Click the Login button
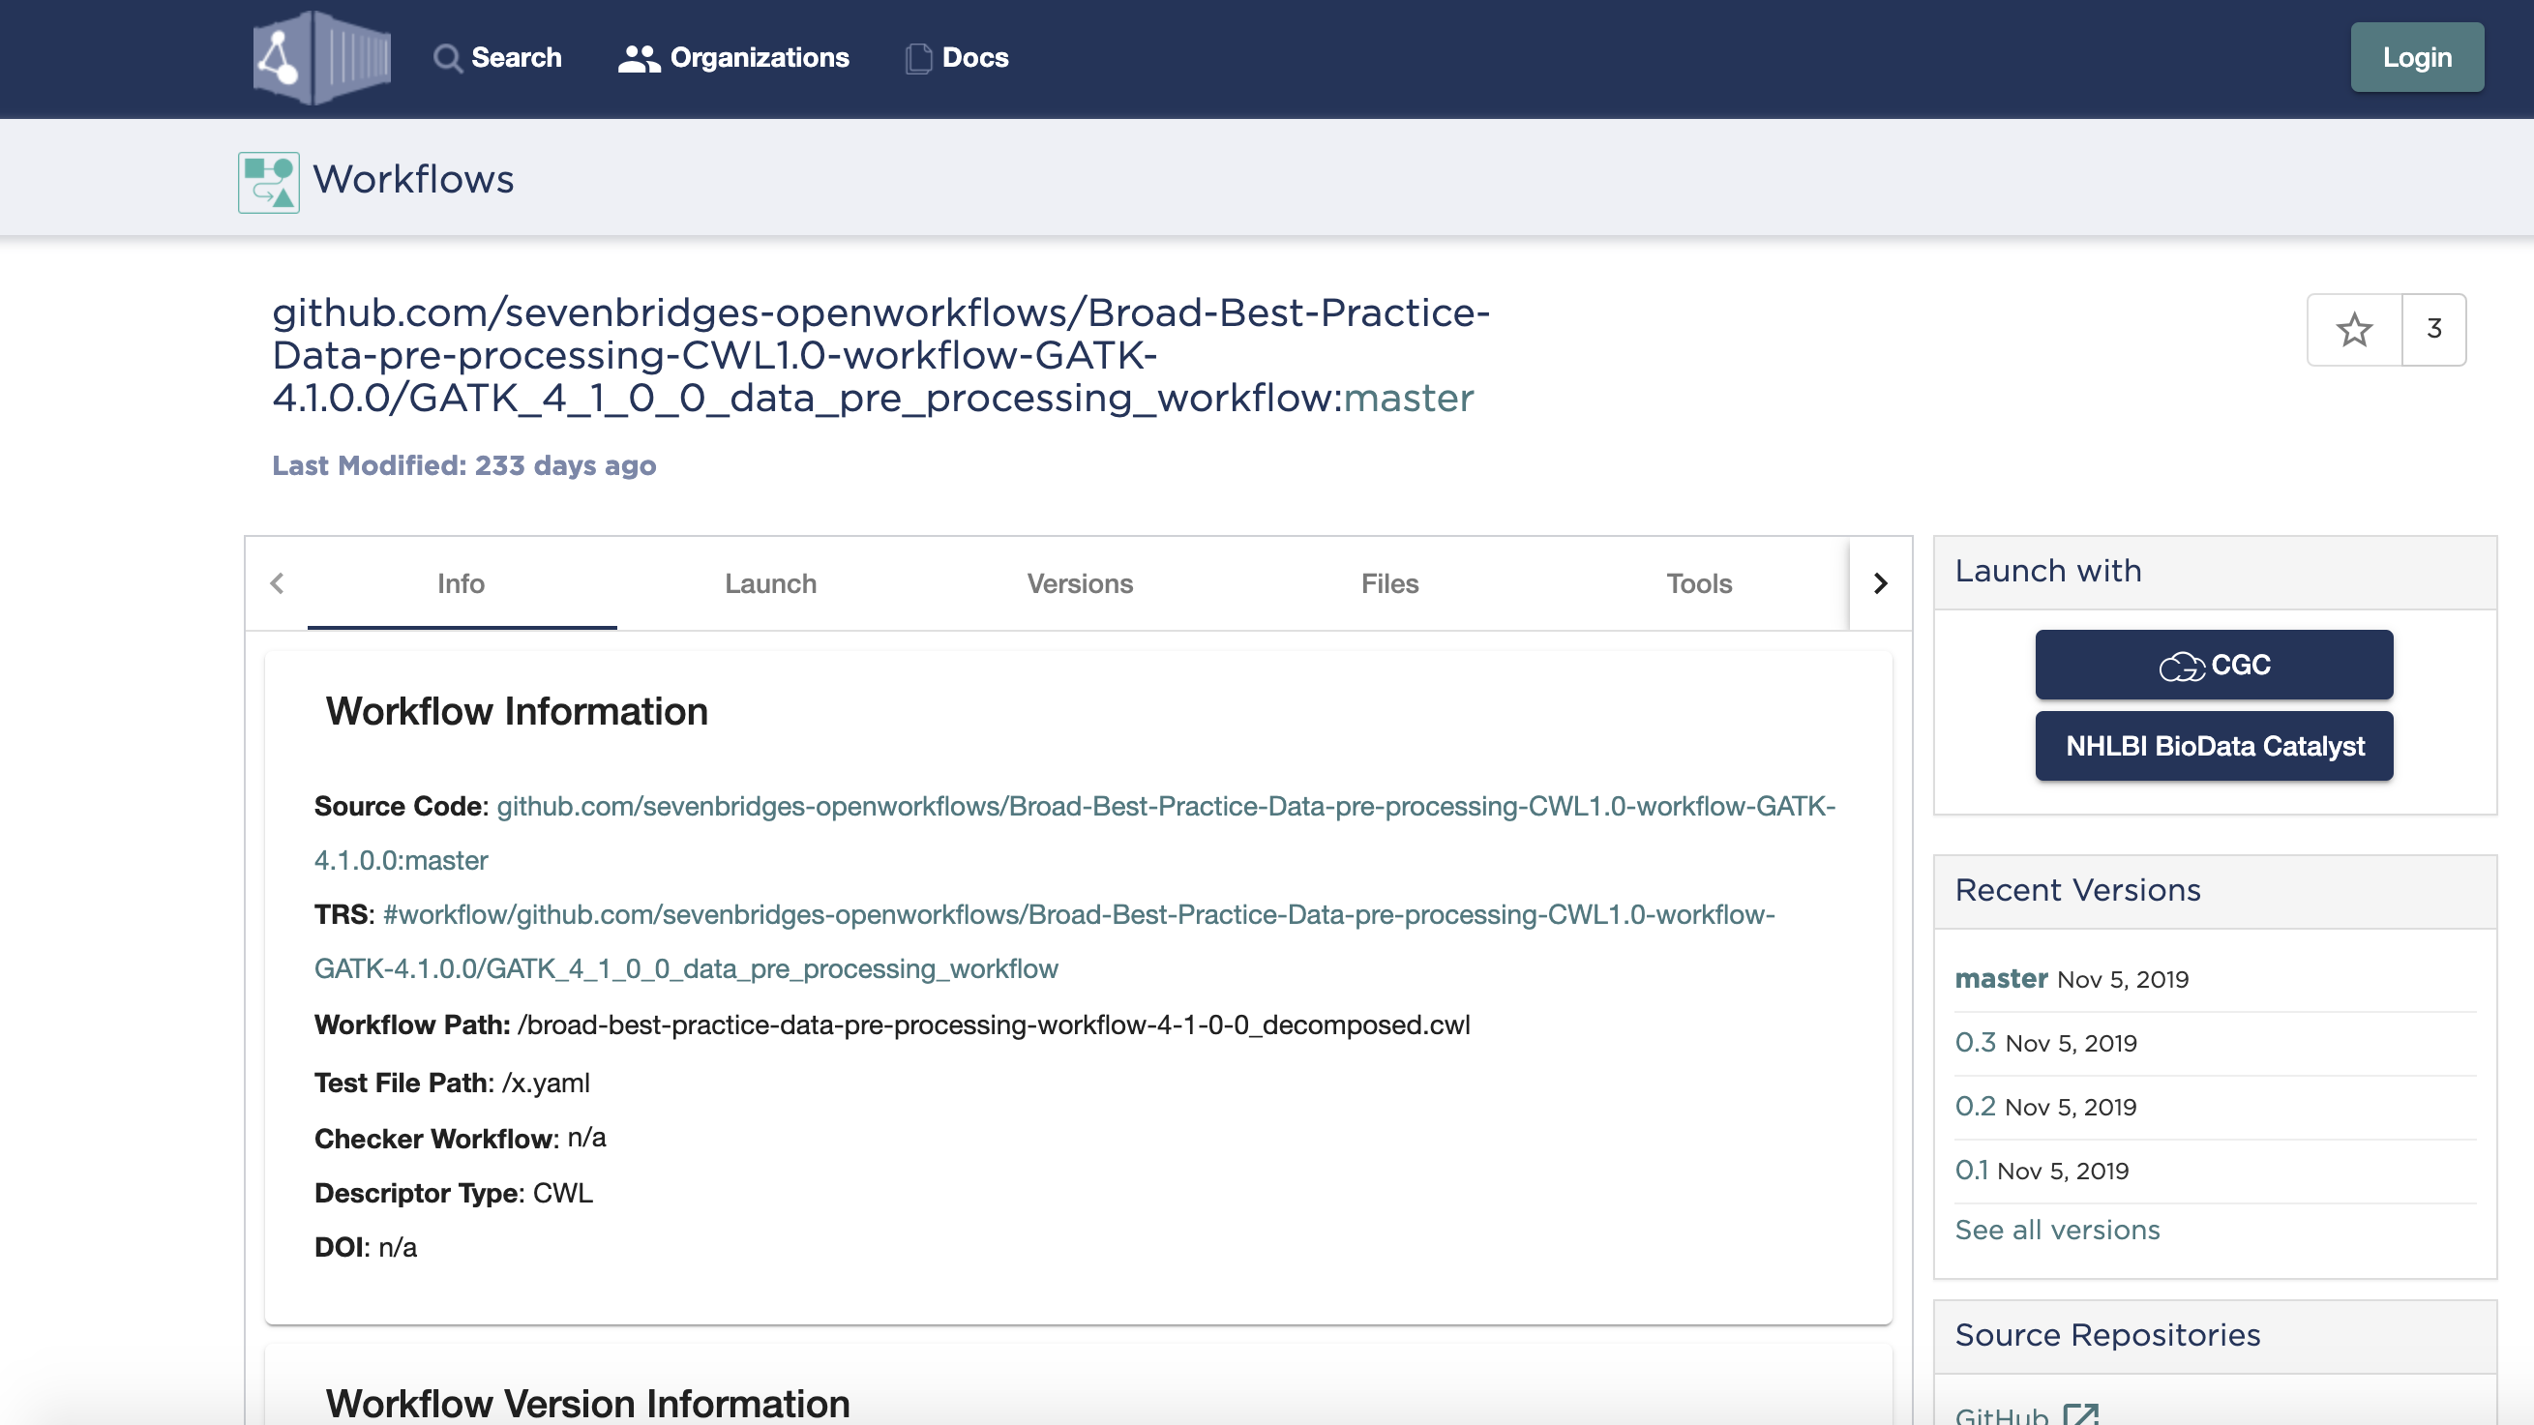2534x1425 pixels. (2416, 57)
